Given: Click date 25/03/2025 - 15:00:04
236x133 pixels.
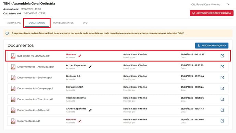Looking at the screenshot, I should (192, 120).
